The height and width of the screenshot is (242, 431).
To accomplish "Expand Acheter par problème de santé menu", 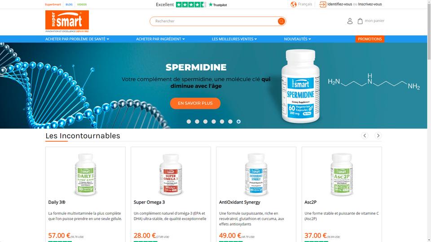I will click(x=77, y=39).
